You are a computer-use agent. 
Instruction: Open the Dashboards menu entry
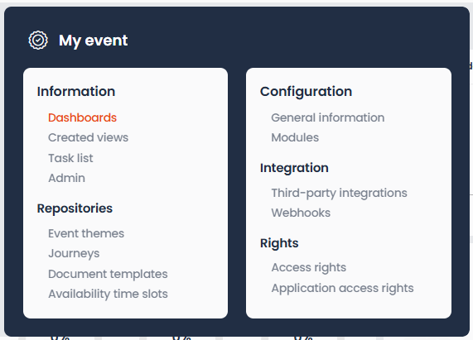[x=82, y=117]
